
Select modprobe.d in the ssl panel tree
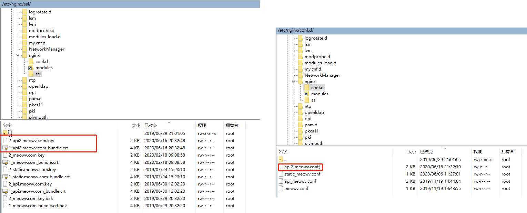pos(41,31)
